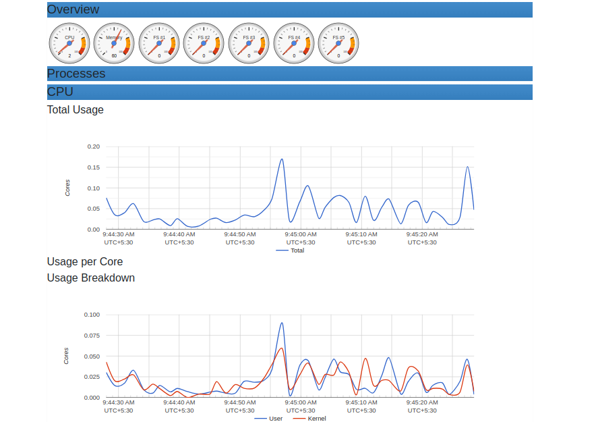Click the FS #4 gauge
Viewport: 596px width, 422px height.
pyautogui.click(x=294, y=43)
